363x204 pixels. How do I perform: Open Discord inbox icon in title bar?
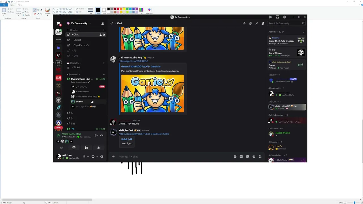(278, 17)
